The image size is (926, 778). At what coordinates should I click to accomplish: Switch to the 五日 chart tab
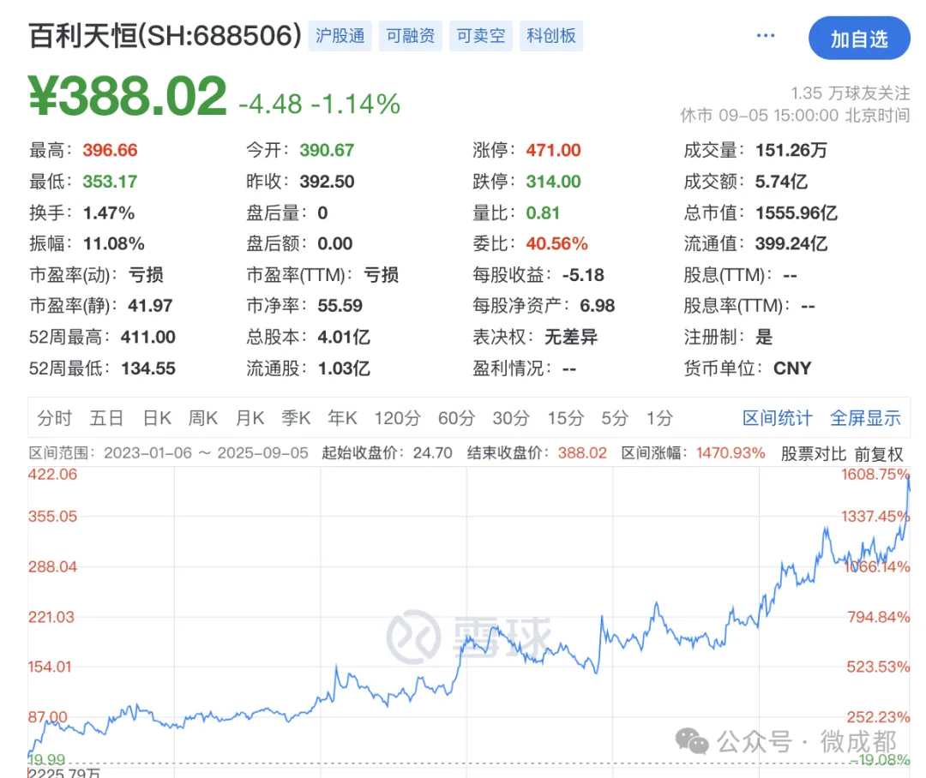pos(106,418)
